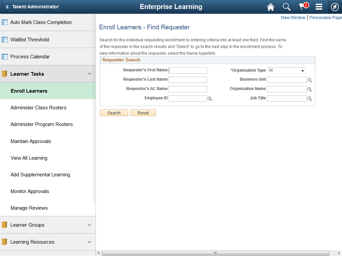
Task: Select View All Learning in the sidebar
Action: coord(29,158)
